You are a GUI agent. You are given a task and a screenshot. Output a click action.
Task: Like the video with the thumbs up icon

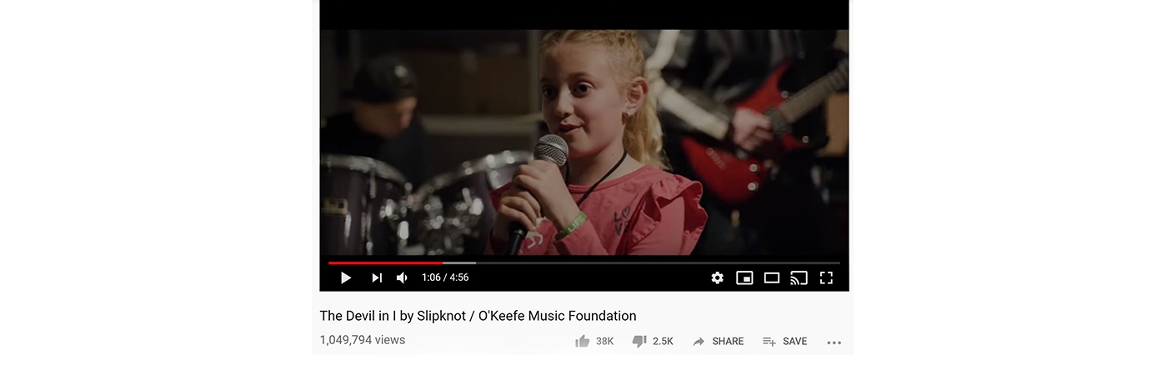click(583, 341)
